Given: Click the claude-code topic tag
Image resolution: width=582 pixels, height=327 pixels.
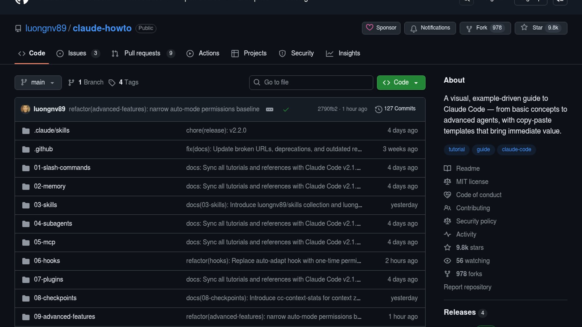Looking at the screenshot, I should point(516,150).
